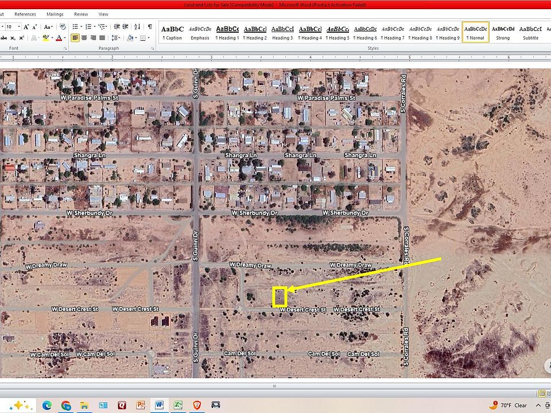This screenshot has height=413, width=551.
Task: Open Microsoft Edge from the taskbar
Action: pos(46,406)
